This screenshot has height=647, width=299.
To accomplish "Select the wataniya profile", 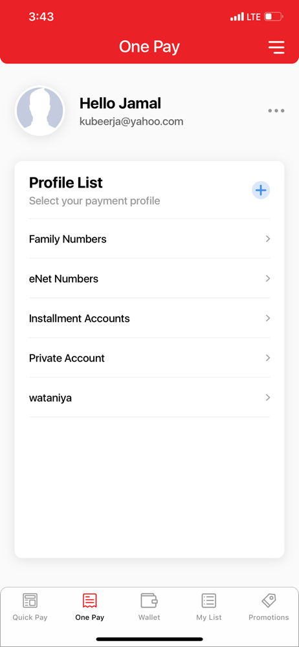I will 149,398.
